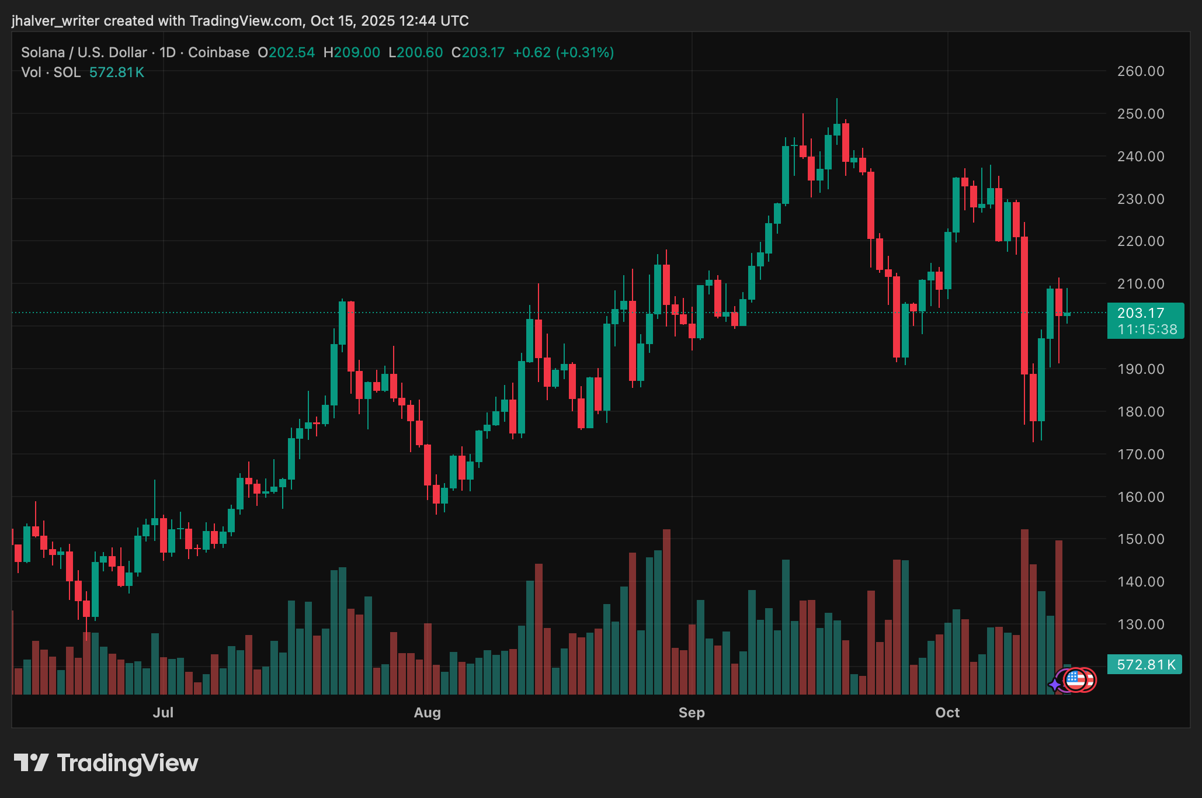
Task: Click the 11:15:38 bar countdown timer
Action: click(x=1147, y=329)
